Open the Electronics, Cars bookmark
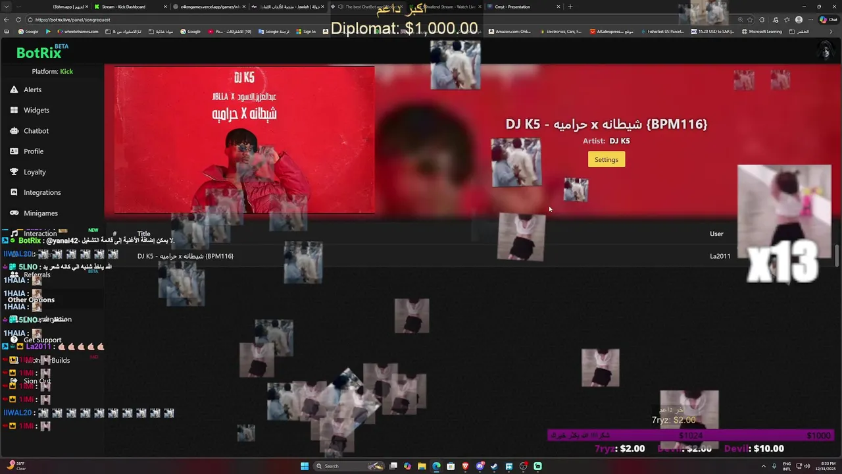The image size is (842, 474). [x=561, y=32]
